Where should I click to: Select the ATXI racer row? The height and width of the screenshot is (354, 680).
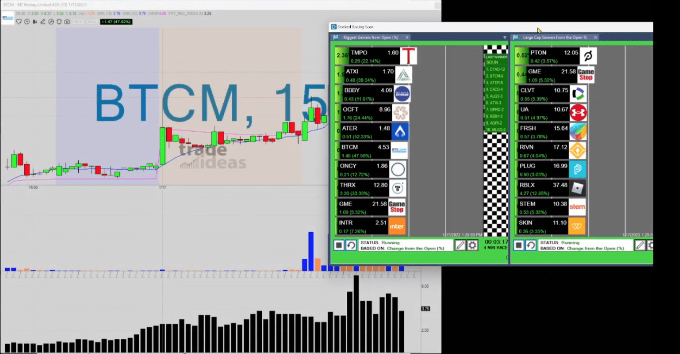(374, 75)
